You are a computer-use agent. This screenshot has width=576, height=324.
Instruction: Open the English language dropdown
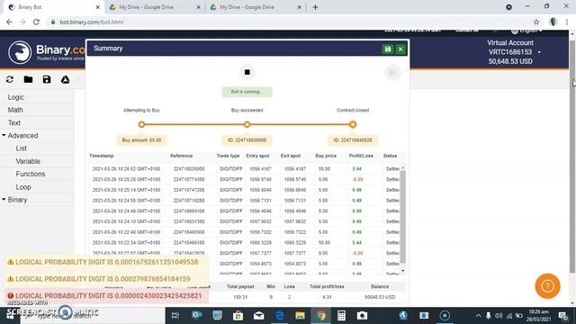(526, 31)
